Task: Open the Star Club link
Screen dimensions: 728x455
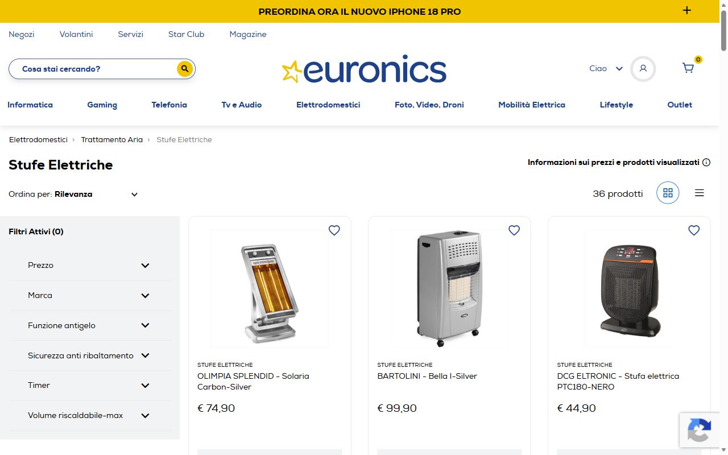Action: click(x=186, y=34)
